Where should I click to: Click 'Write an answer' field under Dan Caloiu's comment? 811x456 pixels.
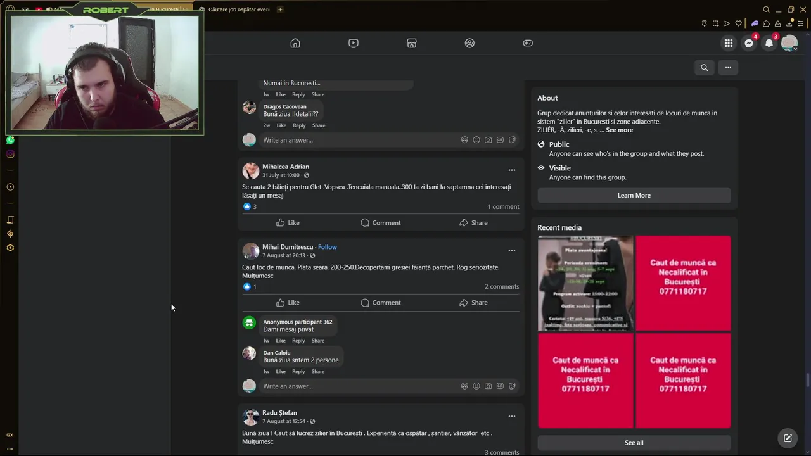[x=359, y=386]
